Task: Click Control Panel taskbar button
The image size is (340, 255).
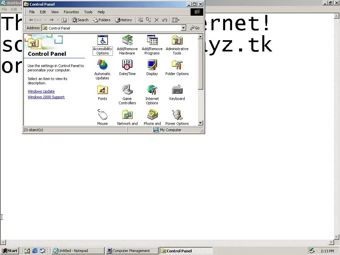Action: point(186,251)
